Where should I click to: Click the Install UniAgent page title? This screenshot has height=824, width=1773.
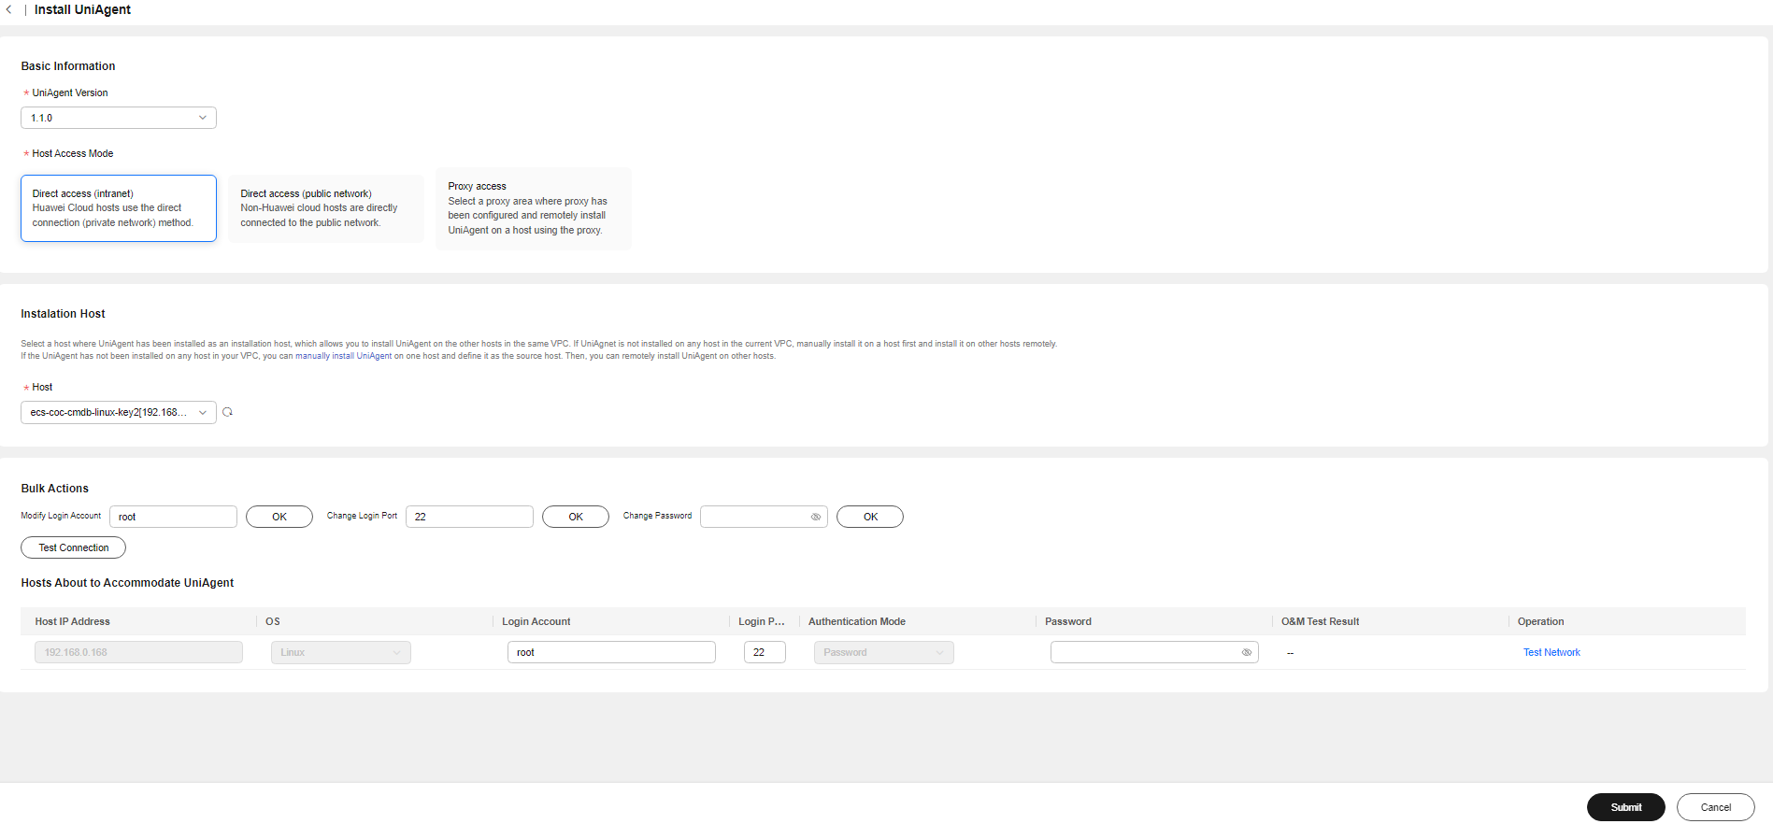82,9
